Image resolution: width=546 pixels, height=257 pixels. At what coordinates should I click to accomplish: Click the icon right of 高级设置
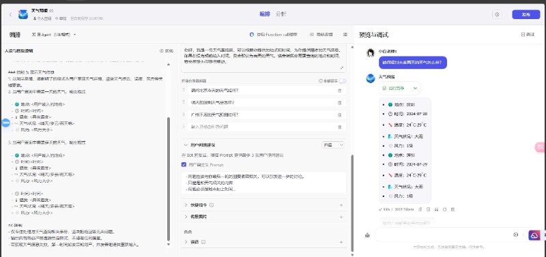(345, 35)
